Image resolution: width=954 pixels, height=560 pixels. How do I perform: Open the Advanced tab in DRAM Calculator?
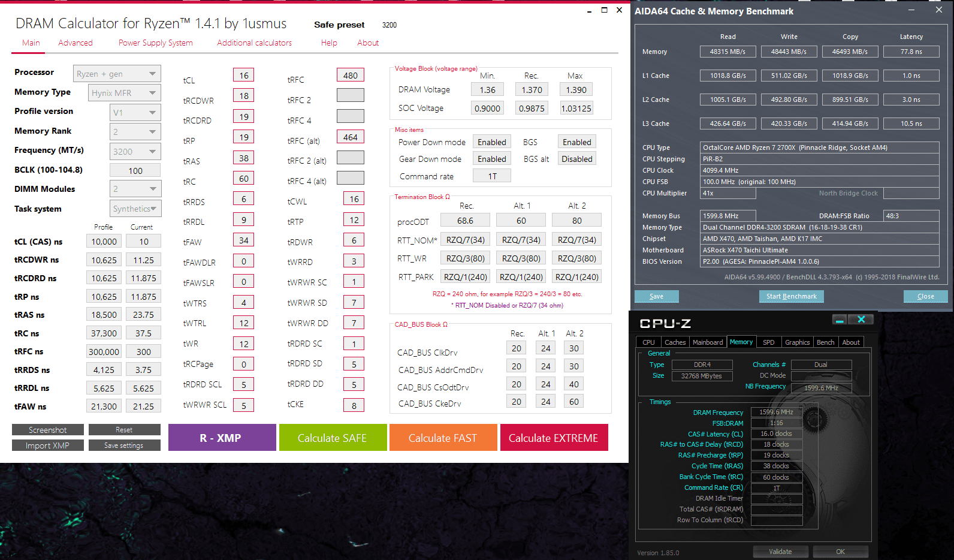click(76, 43)
